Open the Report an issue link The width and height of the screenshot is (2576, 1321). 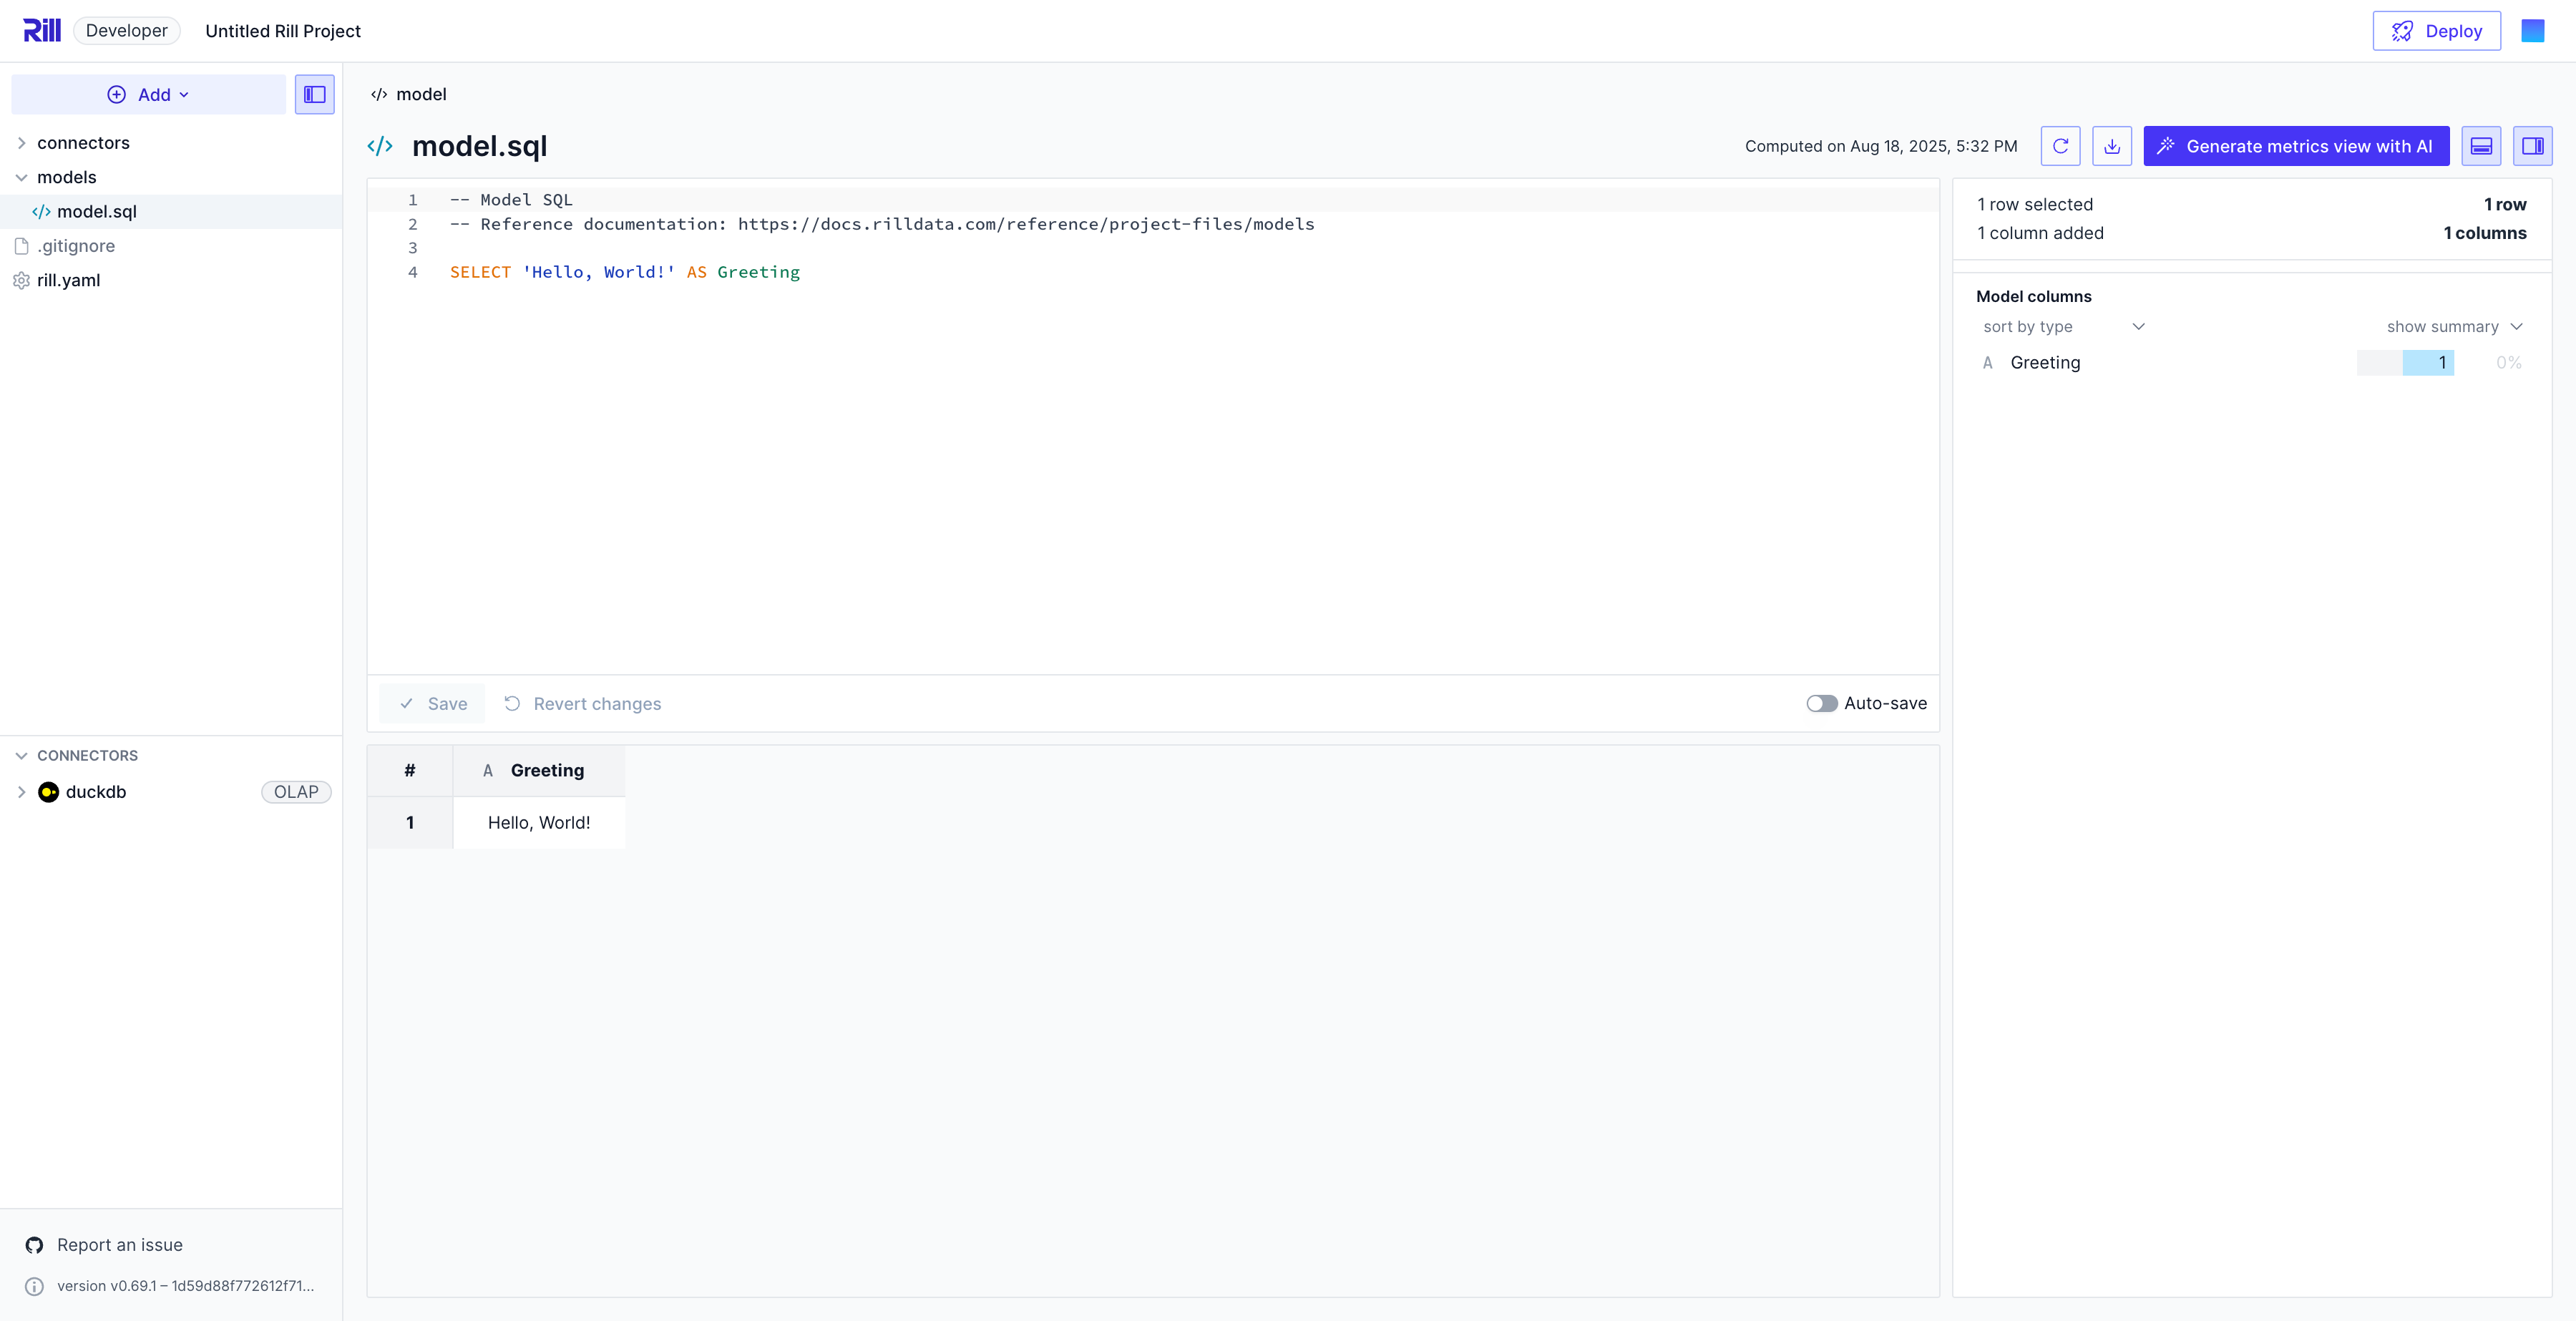(119, 1245)
